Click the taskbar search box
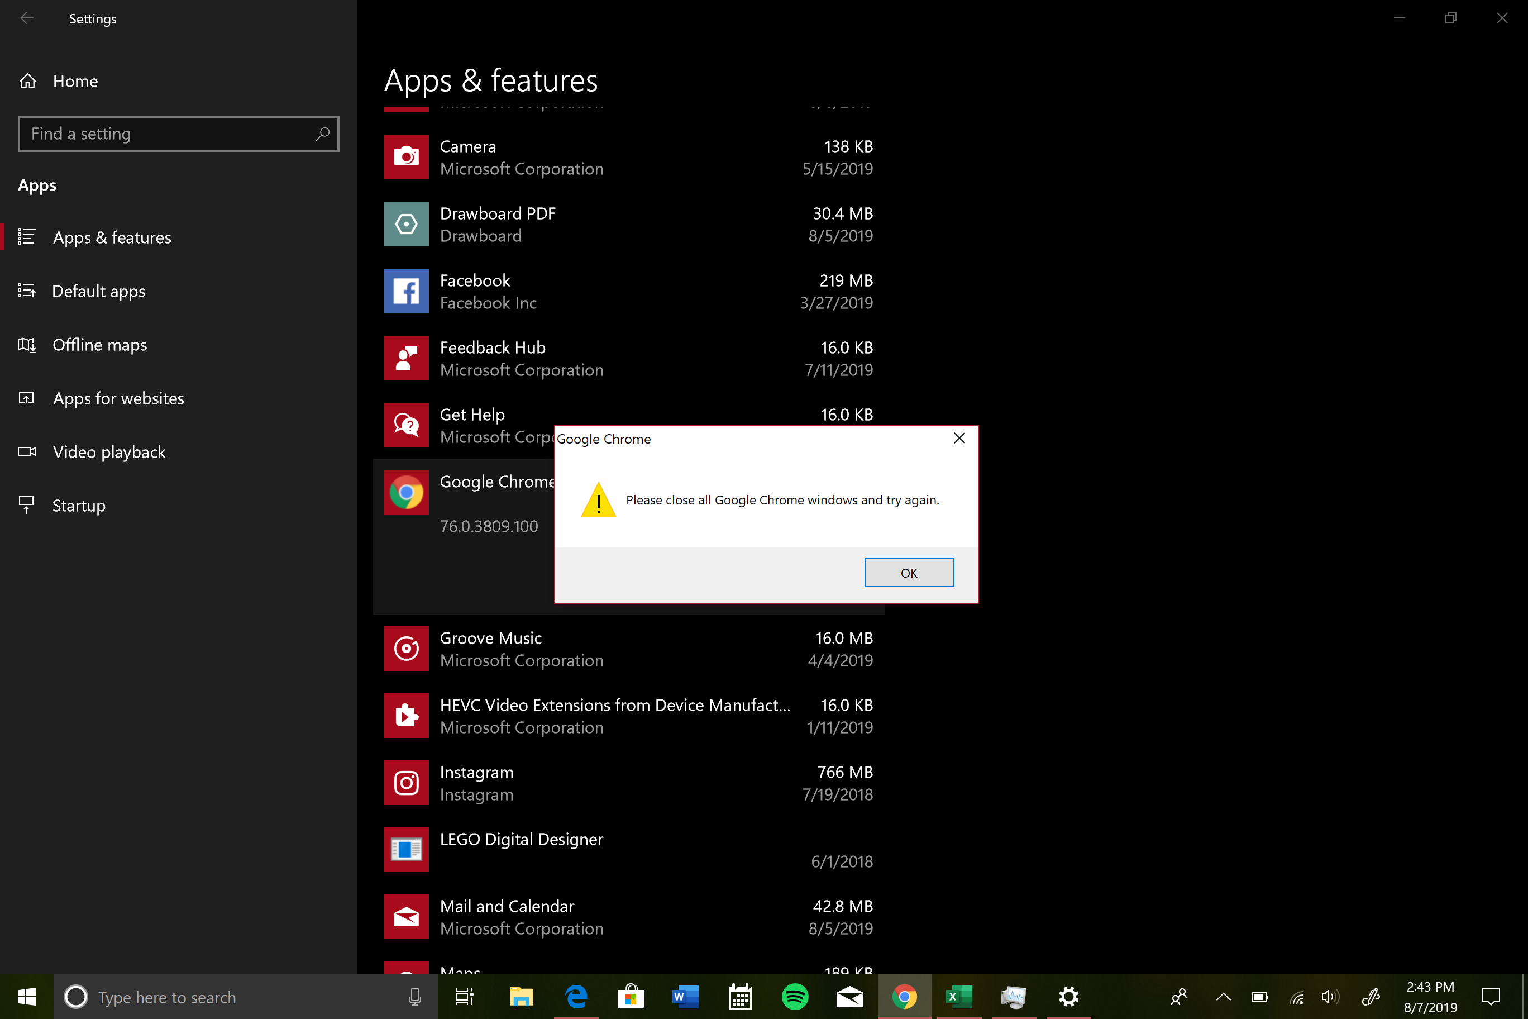The width and height of the screenshot is (1528, 1019). pyautogui.click(x=246, y=996)
